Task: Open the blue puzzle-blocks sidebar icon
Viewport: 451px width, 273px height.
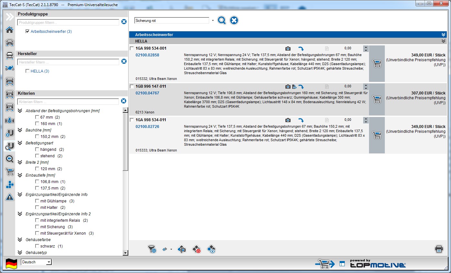Action: click(10, 184)
